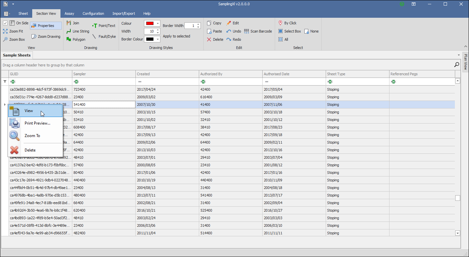Collapse the ribbon with the chevron
Image resolution: width=469 pixels, height=257 pixels.
[465, 46]
